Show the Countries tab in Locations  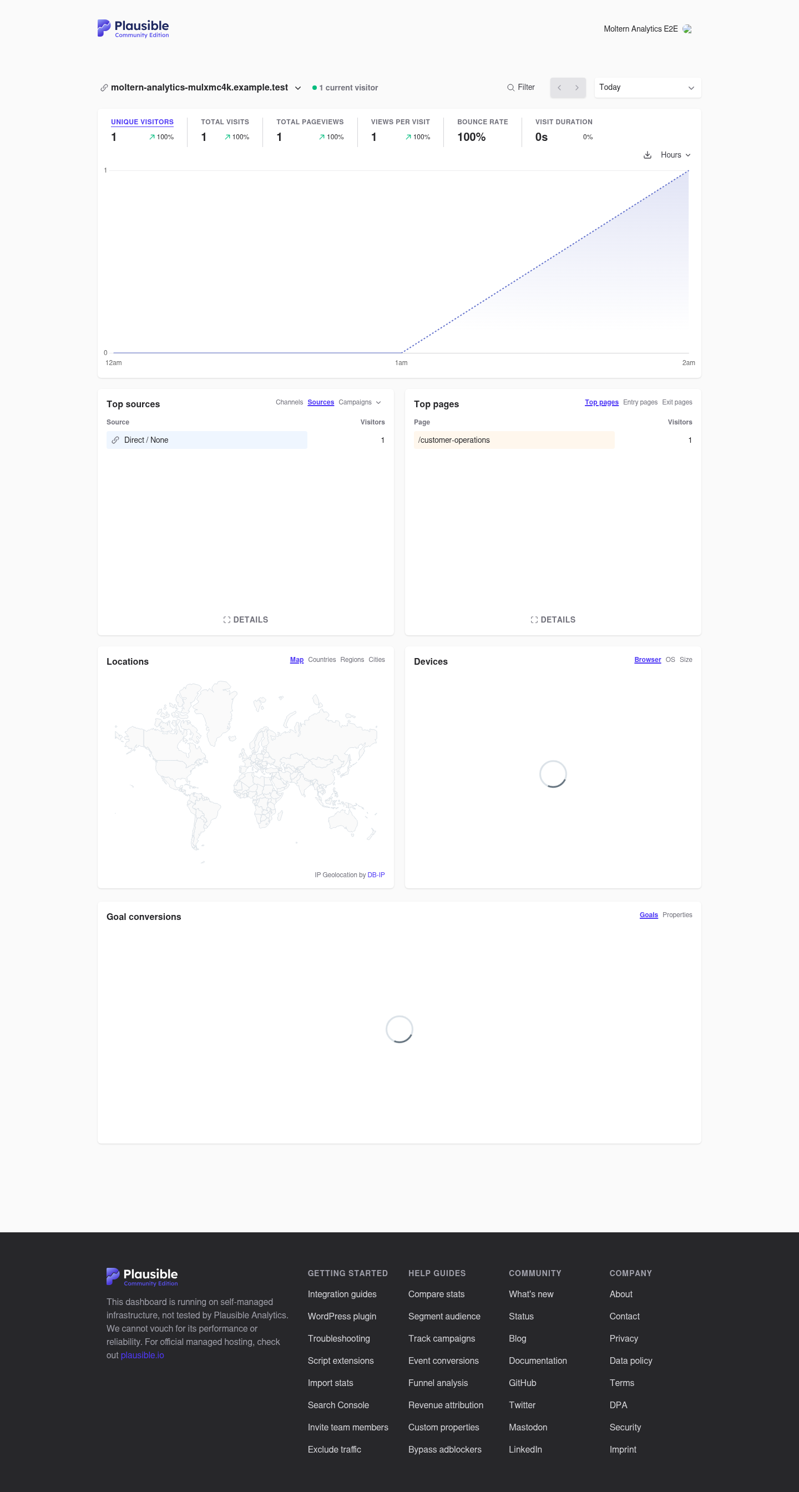pos(322,660)
